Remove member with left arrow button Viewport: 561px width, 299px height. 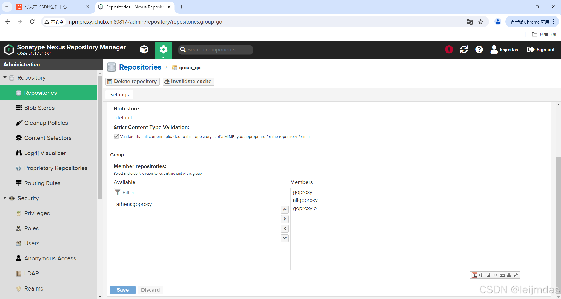coord(285,229)
